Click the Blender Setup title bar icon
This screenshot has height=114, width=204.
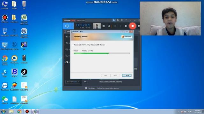click(x=72, y=32)
